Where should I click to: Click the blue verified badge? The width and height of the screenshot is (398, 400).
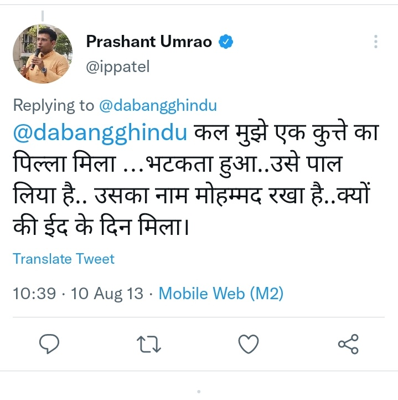(x=226, y=42)
